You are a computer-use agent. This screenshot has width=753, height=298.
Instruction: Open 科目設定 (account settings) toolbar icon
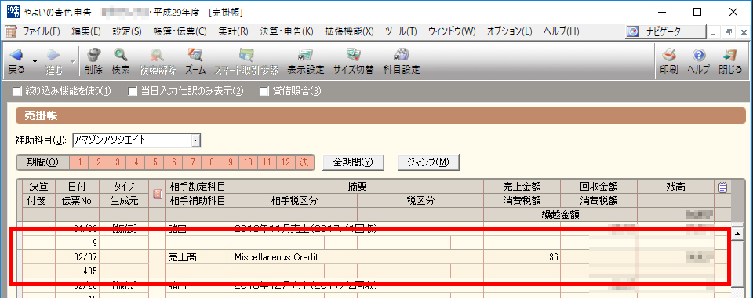pos(401,56)
